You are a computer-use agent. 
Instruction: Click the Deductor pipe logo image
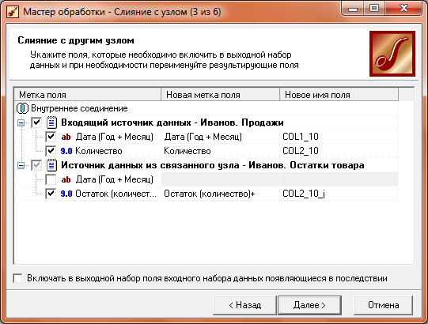(x=392, y=54)
